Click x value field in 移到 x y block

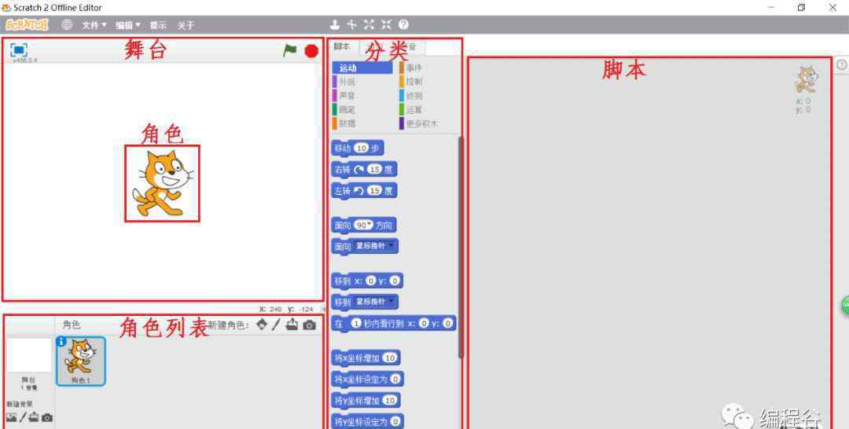click(x=371, y=280)
